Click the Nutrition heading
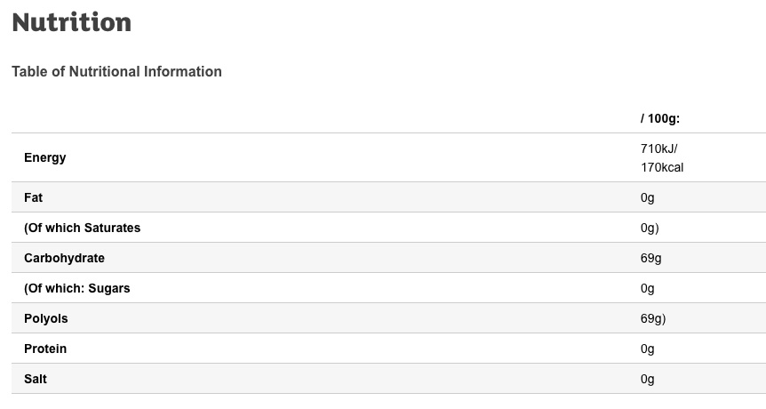The width and height of the screenshot is (766, 409). (71, 23)
